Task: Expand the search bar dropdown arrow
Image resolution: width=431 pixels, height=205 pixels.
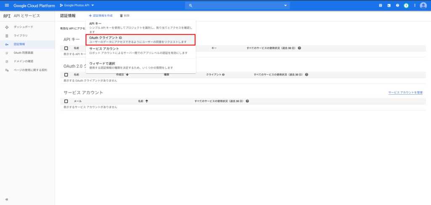Action: (x=286, y=5)
